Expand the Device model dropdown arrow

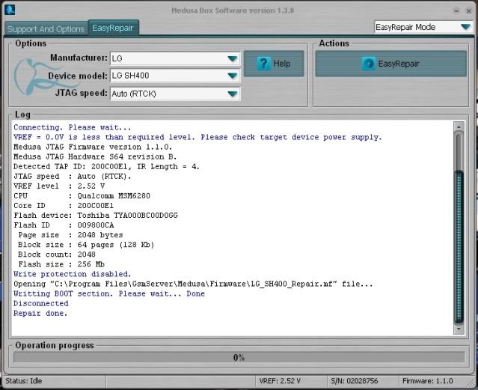click(x=233, y=76)
